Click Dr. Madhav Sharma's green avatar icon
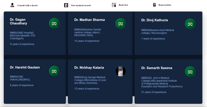 coord(120,24)
